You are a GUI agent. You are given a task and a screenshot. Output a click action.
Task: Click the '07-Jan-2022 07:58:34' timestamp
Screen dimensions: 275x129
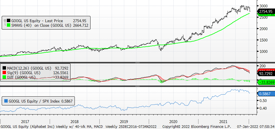click(x=256, y=126)
